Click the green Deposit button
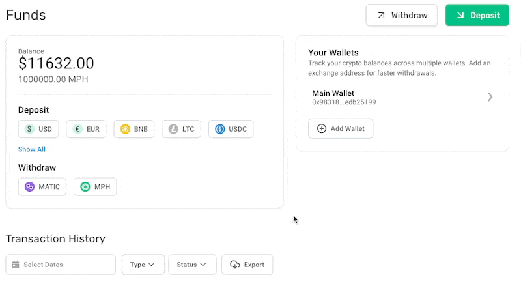 pos(477,15)
